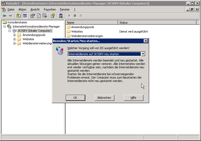Click Webdiensterweiterungen folder icon in list pane
The width and height of the screenshot is (201, 141).
pyautogui.click(x=69, y=36)
